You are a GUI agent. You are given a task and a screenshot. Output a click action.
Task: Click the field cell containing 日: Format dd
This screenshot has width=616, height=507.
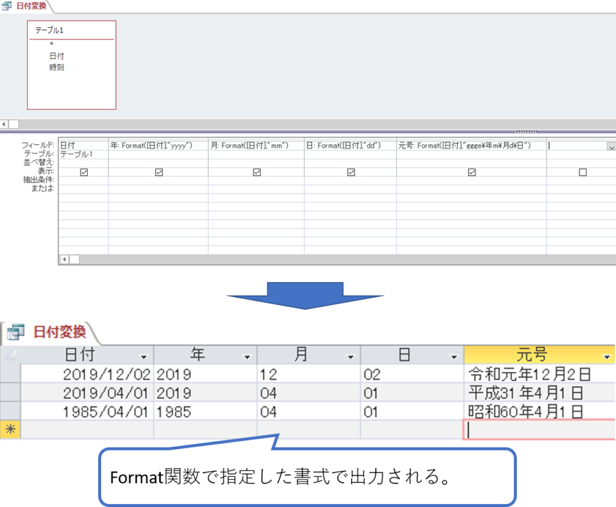351,146
